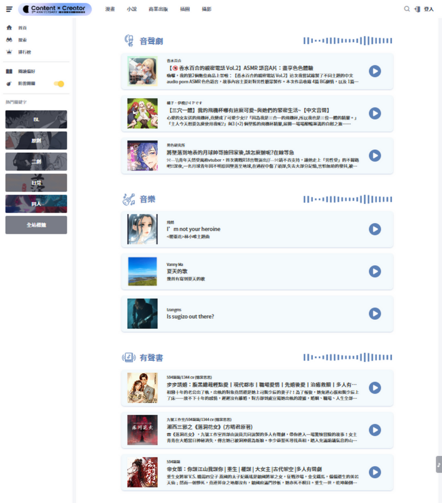Open the Is sugizo out there? guitarist thumbnail
Image resolution: width=442 pixels, height=503 pixels.
tap(143, 313)
